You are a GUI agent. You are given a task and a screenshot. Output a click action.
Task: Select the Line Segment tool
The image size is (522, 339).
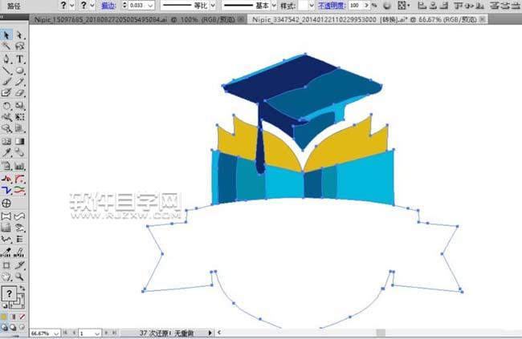point(6,71)
